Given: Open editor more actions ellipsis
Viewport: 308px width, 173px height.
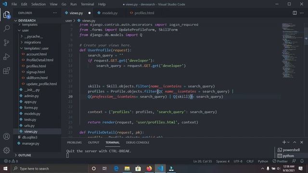Looking at the screenshot, I should coord(302,13).
